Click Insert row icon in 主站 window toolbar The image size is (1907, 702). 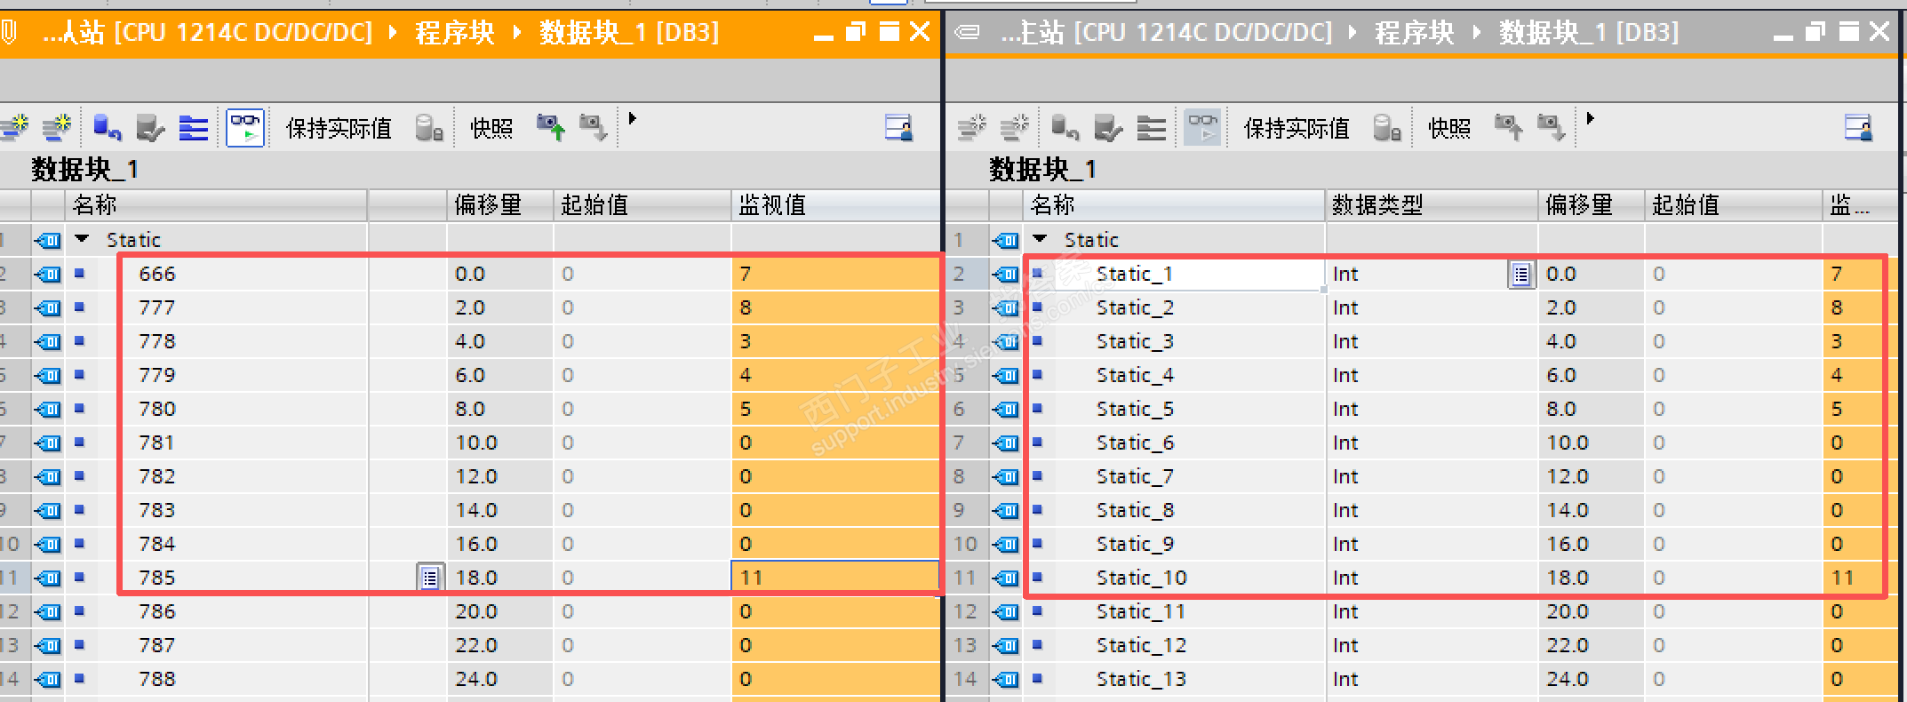[972, 128]
